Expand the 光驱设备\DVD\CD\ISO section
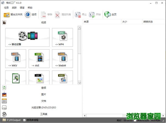166x123 pixels. click(x=43, y=108)
